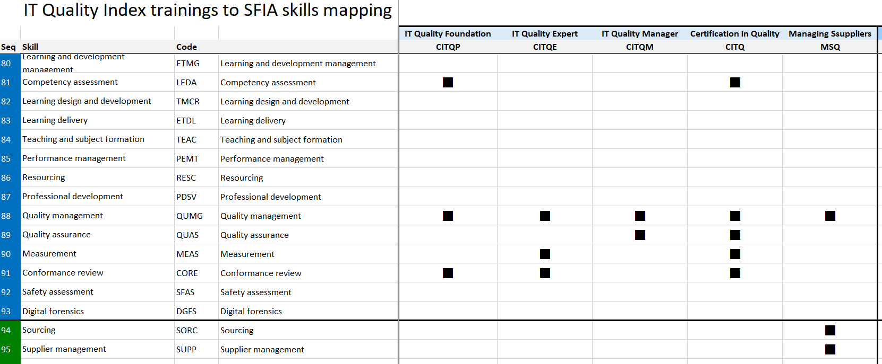The width and height of the screenshot is (882, 364).
Task: Click the CITQ code cell
Action: coord(735,47)
